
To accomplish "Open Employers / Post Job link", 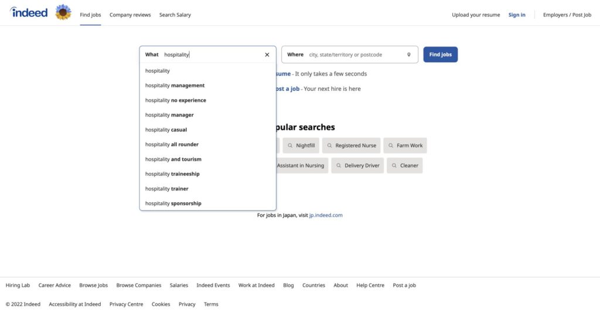I will pos(567,15).
